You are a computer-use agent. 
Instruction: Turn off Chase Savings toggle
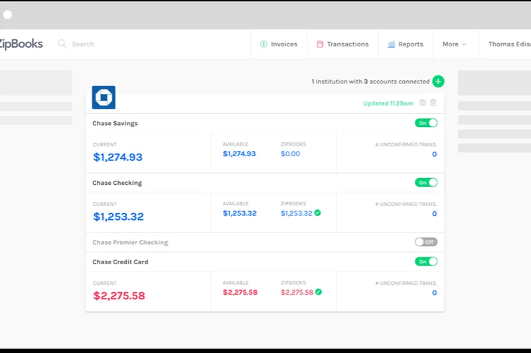tap(426, 123)
